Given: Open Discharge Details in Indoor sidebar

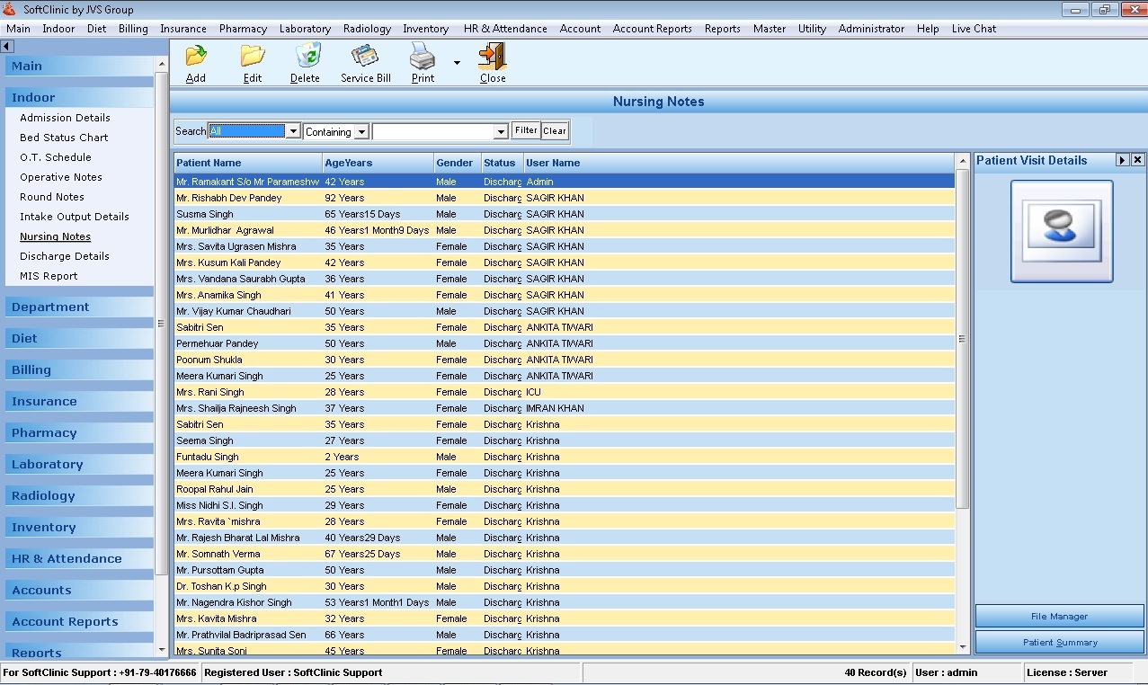Looking at the screenshot, I should (x=64, y=256).
